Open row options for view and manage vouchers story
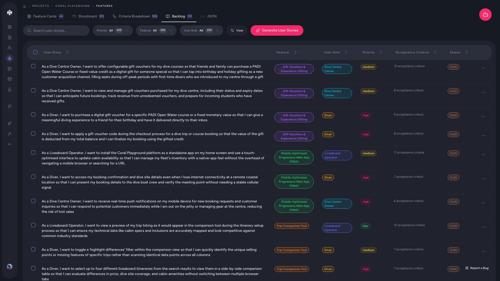Viewport: 500px width, 281px height. (x=483, y=92)
